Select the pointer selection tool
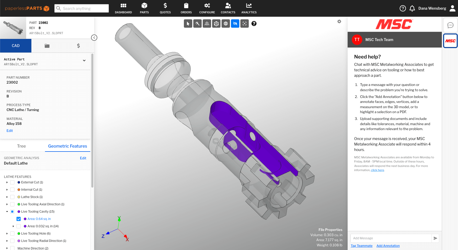Viewport: 458px width, 250px height. tap(188, 24)
